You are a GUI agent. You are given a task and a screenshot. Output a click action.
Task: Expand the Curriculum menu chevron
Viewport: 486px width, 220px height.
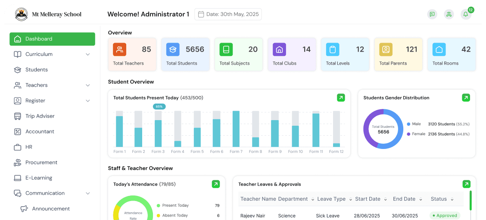(88, 54)
